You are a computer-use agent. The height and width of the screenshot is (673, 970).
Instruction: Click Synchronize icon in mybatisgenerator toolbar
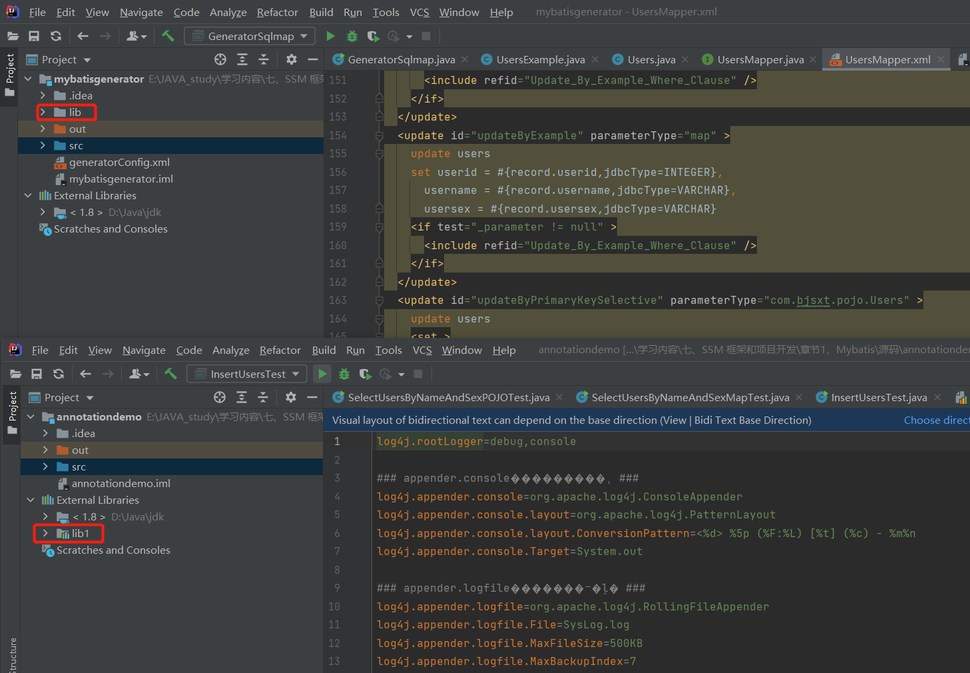pyautogui.click(x=56, y=36)
